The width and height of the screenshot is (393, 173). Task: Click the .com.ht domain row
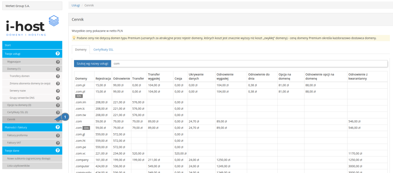tap(231, 141)
